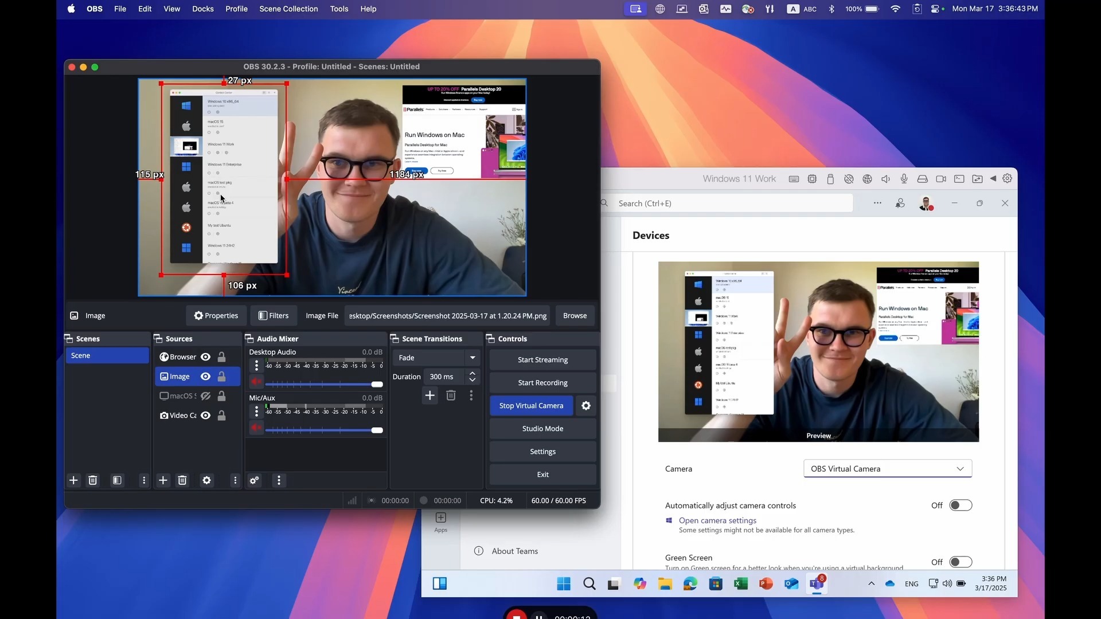Open Excel in Windows taskbar
The width and height of the screenshot is (1101, 619).
point(741,583)
